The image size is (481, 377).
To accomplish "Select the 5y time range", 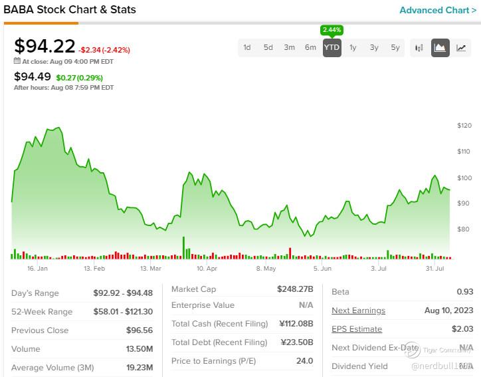I will (395, 48).
